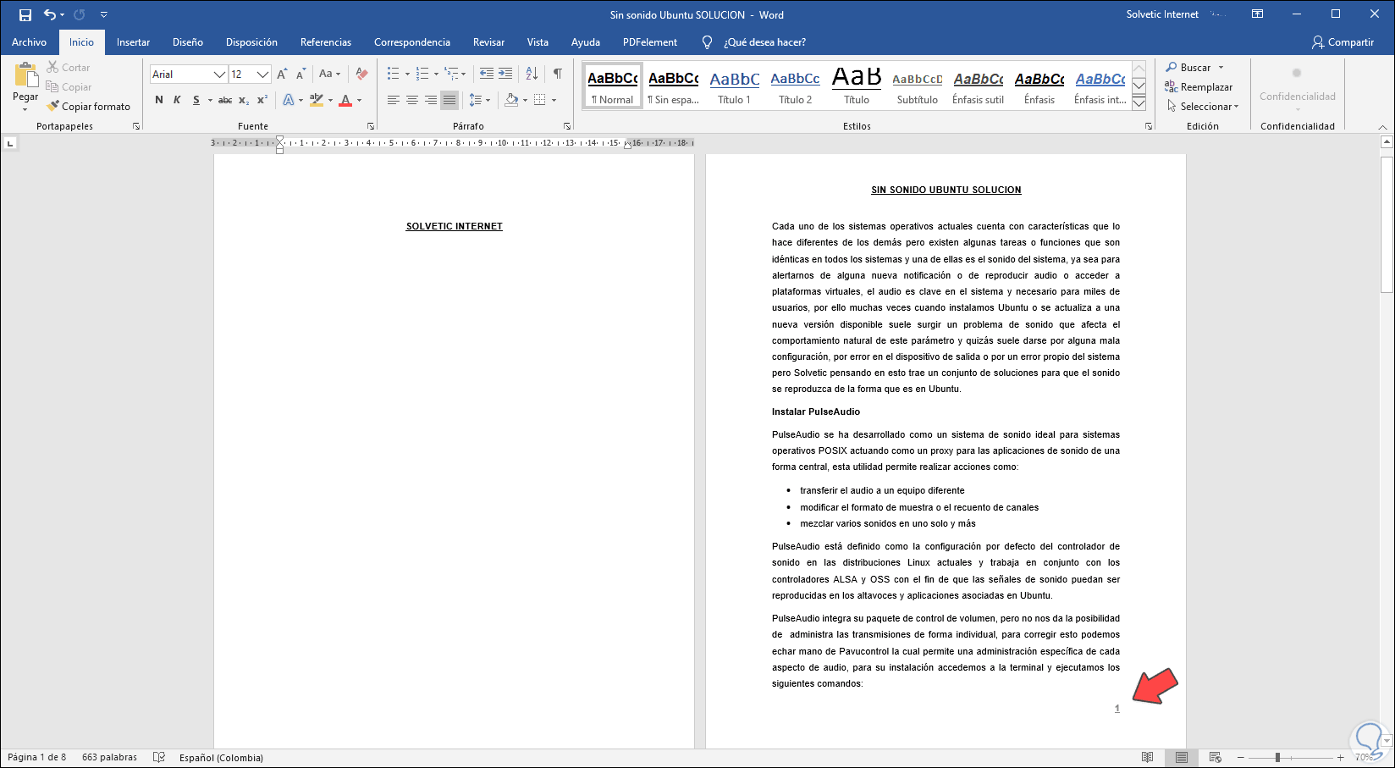The width and height of the screenshot is (1395, 768).
Task: Align paragraph text to the left
Action: pyautogui.click(x=394, y=100)
